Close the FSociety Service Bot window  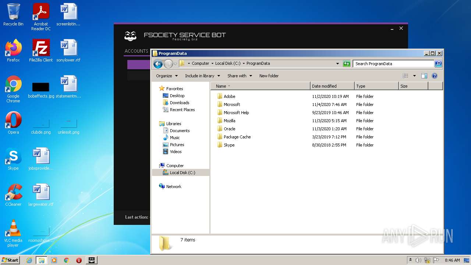coord(401,28)
